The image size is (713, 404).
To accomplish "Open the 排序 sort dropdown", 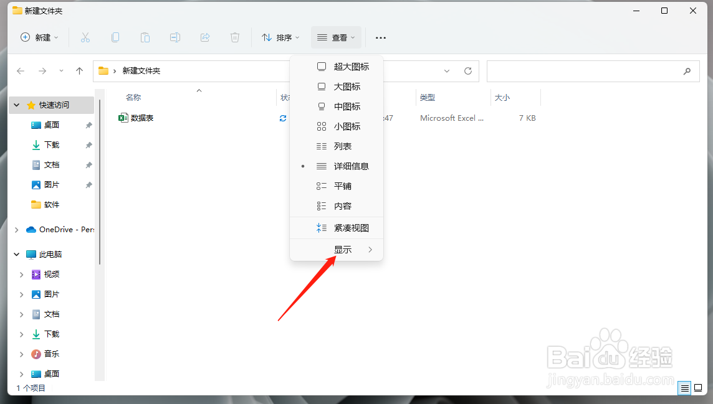I will [x=280, y=37].
